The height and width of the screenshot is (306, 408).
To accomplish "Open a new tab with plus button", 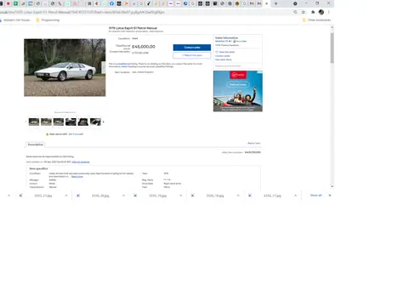I will pos(275,3).
